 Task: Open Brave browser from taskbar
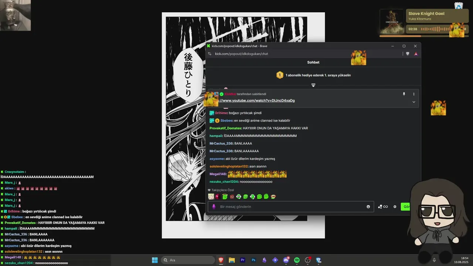(x=221, y=260)
